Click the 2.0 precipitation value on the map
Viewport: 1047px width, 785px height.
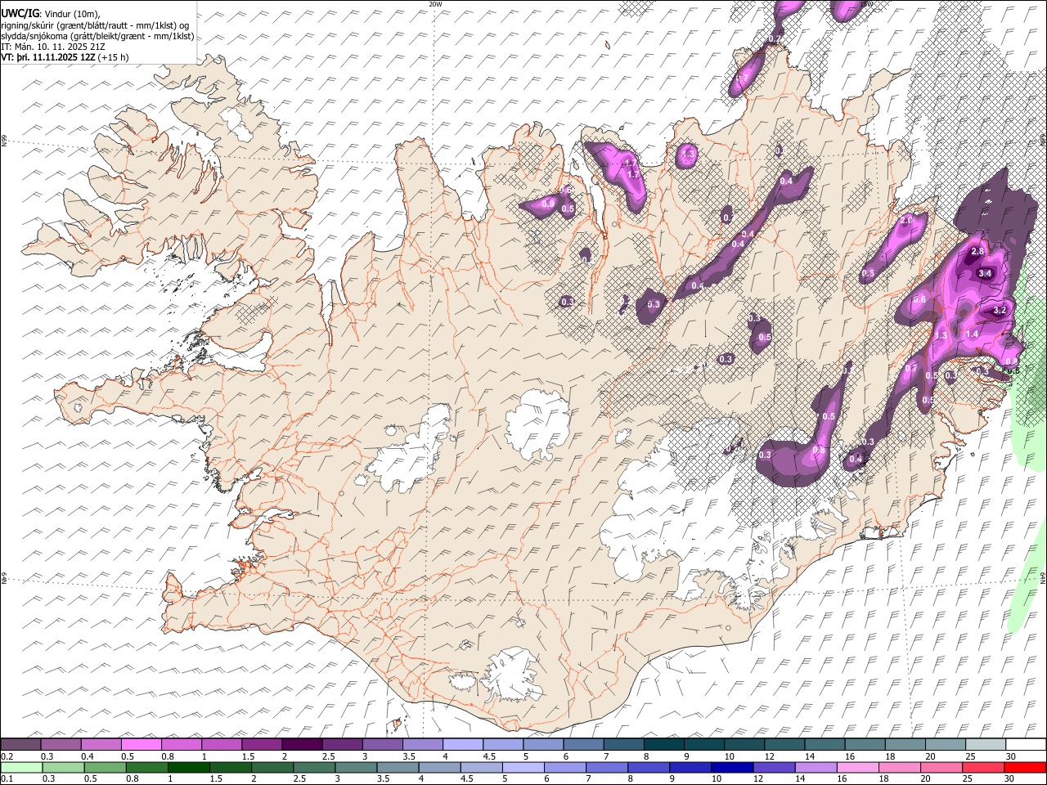point(906,221)
